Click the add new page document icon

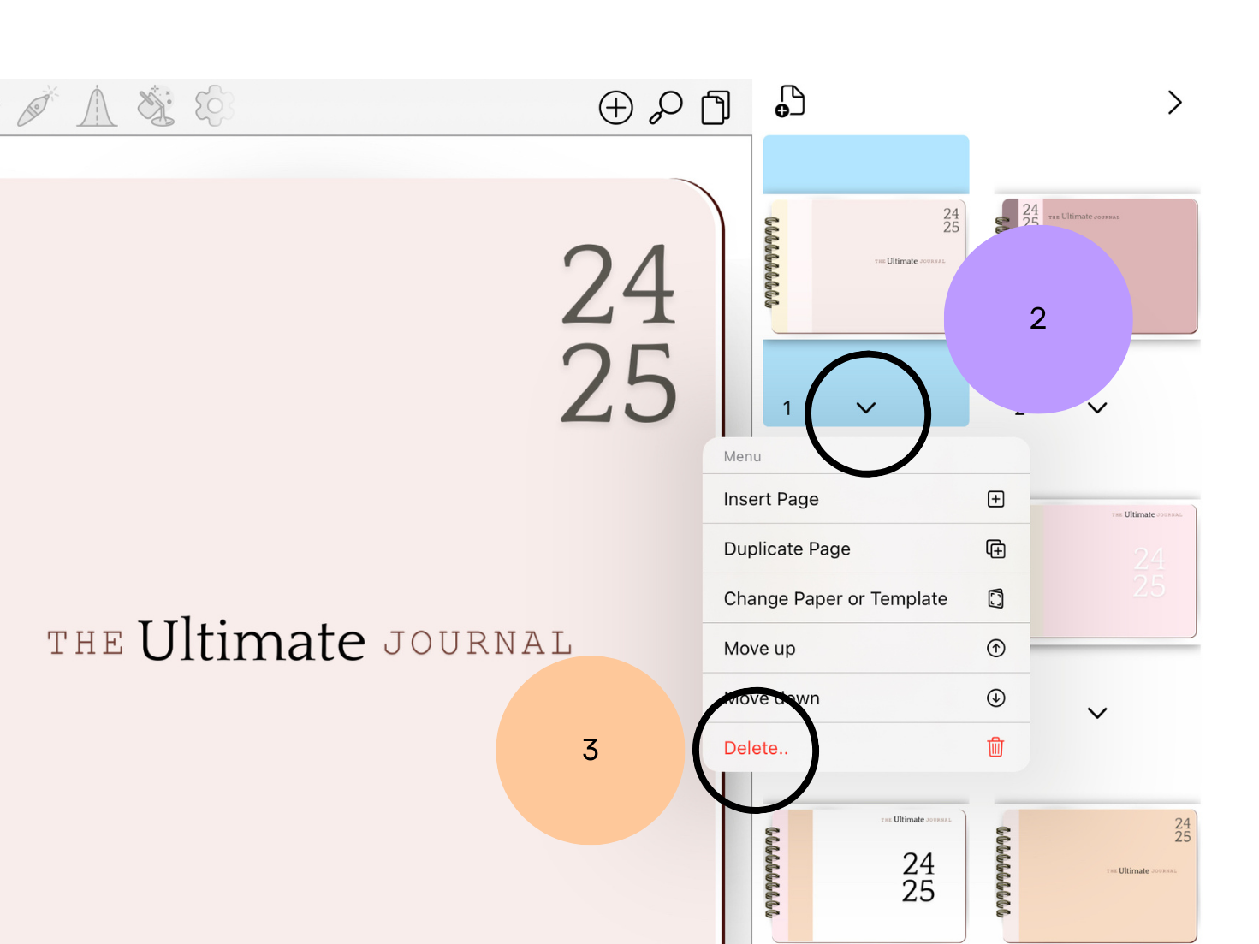pos(790,102)
